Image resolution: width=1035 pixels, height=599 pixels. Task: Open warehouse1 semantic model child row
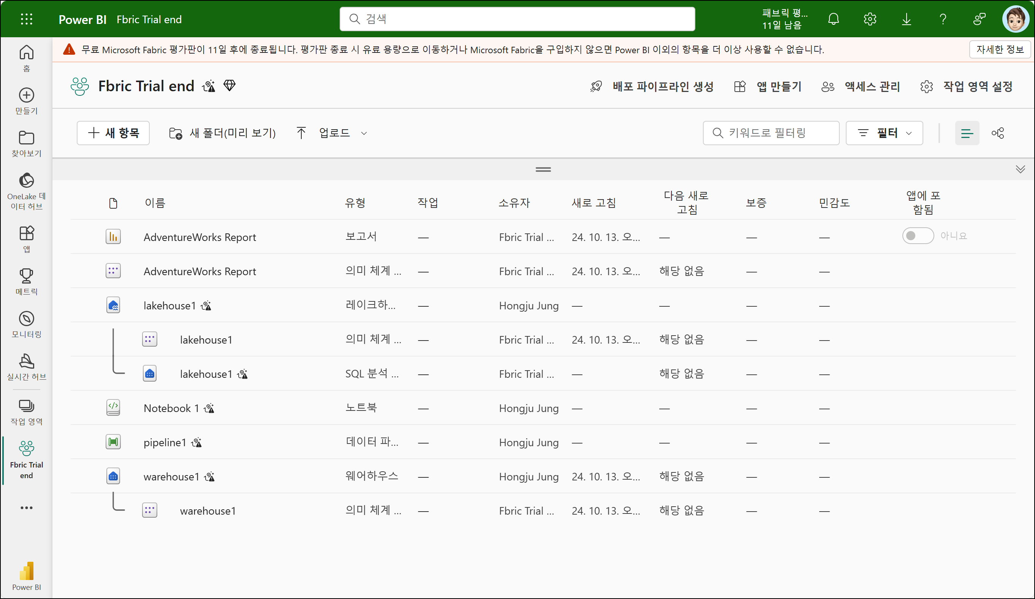pyautogui.click(x=207, y=511)
